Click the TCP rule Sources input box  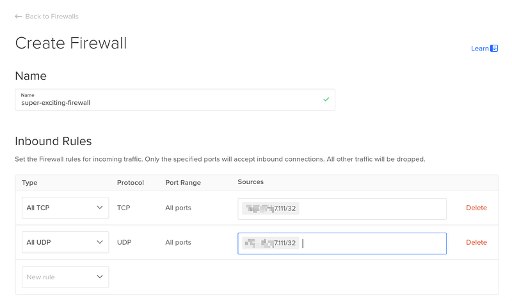371,208
